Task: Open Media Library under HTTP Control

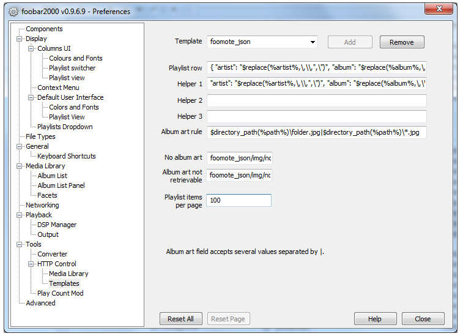Action: click(69, 274)
